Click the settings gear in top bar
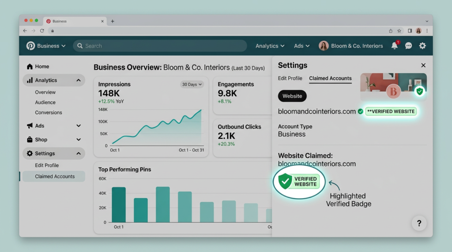 point(422,46)
